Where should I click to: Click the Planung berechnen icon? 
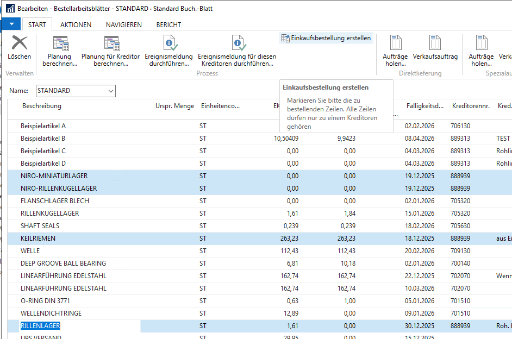[x=60, y=43]
